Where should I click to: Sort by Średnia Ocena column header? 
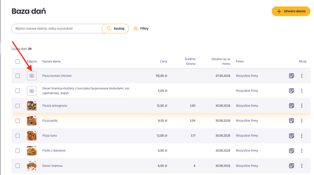pyautogui.click(x=190, y=61)
